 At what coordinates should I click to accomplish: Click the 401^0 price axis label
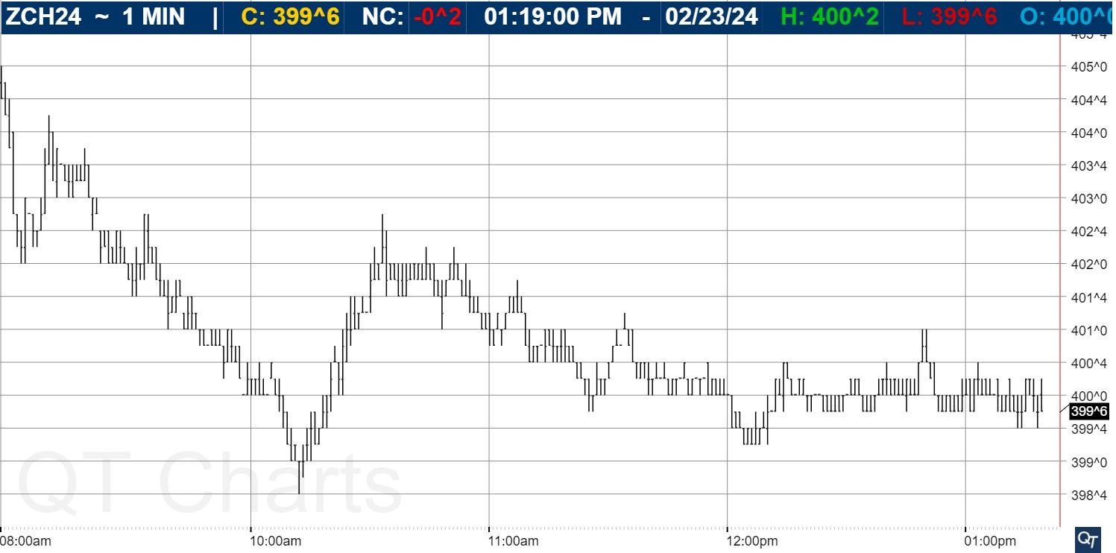pos(1088,331)
